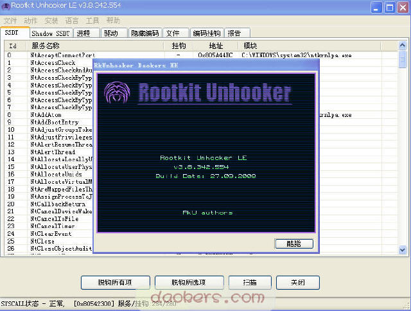Open the 安装 menu
Viewport: 411px width, 311px height.
click(51, 21)
